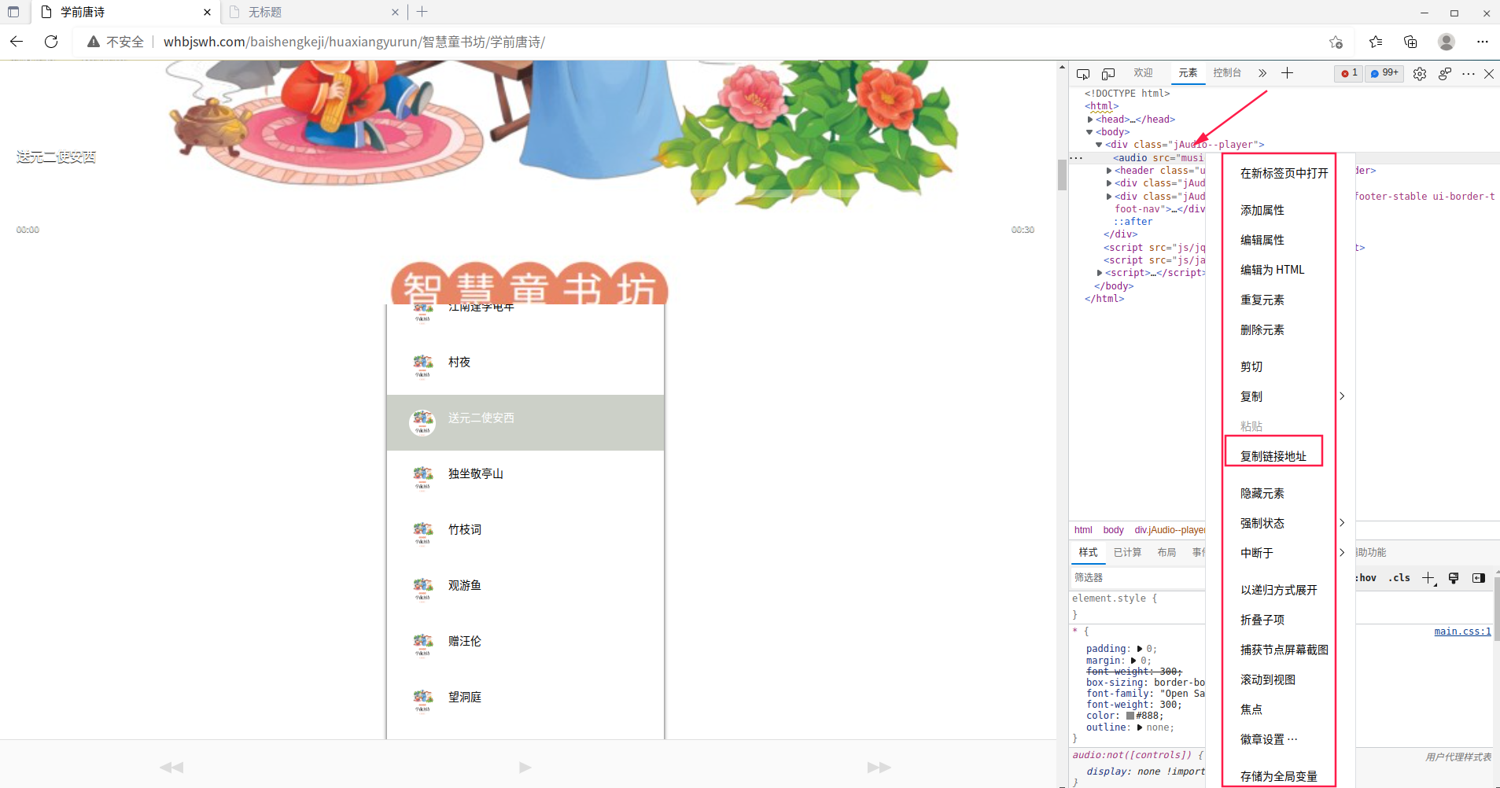Click the red error counter badge
The width and height of the screenshot is (1500, 788).
coord(1347,73)
